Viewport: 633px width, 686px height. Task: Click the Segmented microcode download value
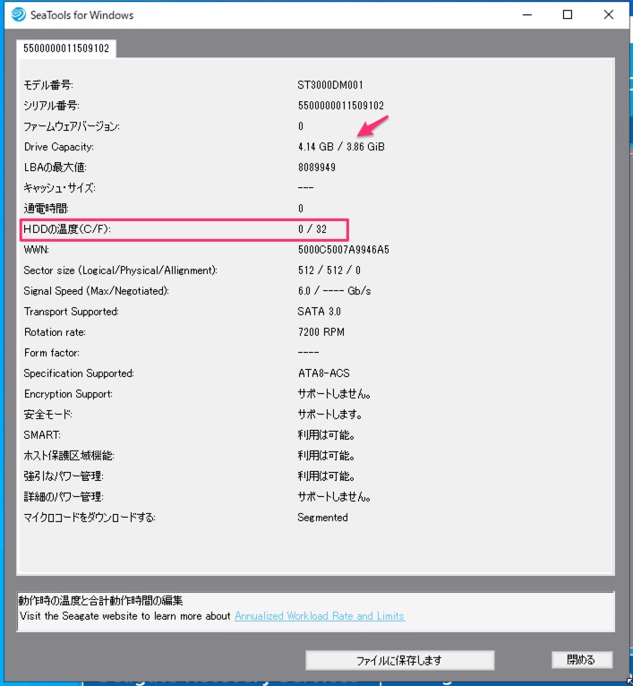pyautogui.click(x=322, y=518)
